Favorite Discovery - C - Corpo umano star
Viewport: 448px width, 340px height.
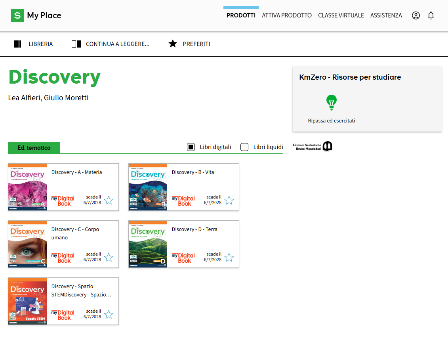pos(109,258)
